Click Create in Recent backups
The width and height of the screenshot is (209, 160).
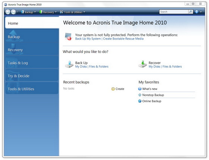120,89
